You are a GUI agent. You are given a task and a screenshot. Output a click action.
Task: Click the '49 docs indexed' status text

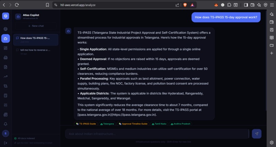[x=26, y=138]
